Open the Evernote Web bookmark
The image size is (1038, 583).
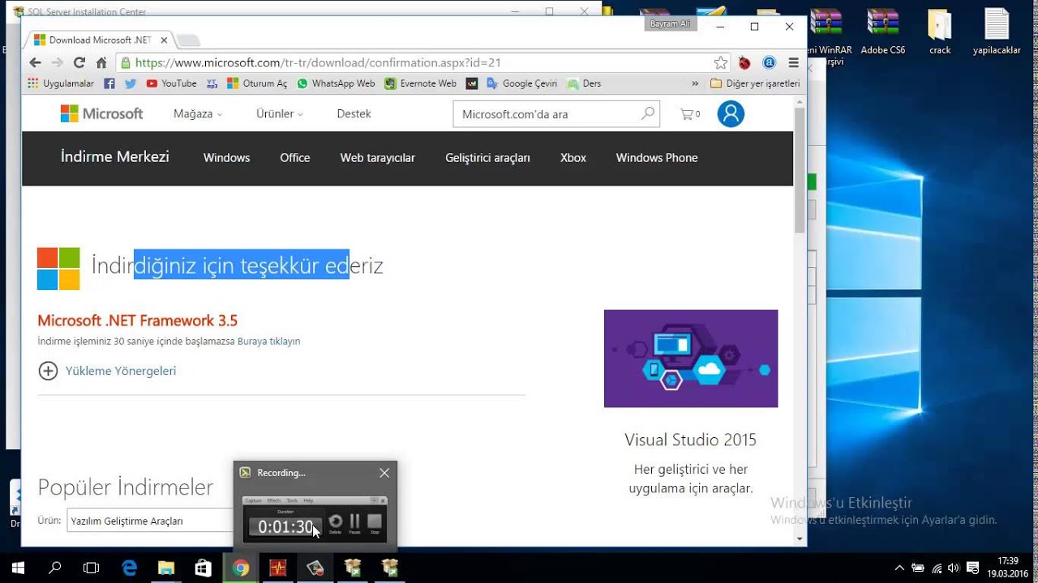(x=421, y=83)
